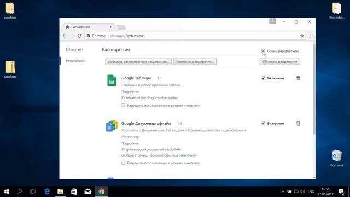Viewport: 350px width, 197px height.
Task: Click the Google Таблицы extension icon
Action: (x=112, y=80)
